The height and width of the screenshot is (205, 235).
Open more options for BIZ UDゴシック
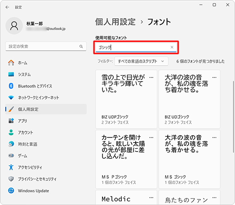[x=214, y=77]
